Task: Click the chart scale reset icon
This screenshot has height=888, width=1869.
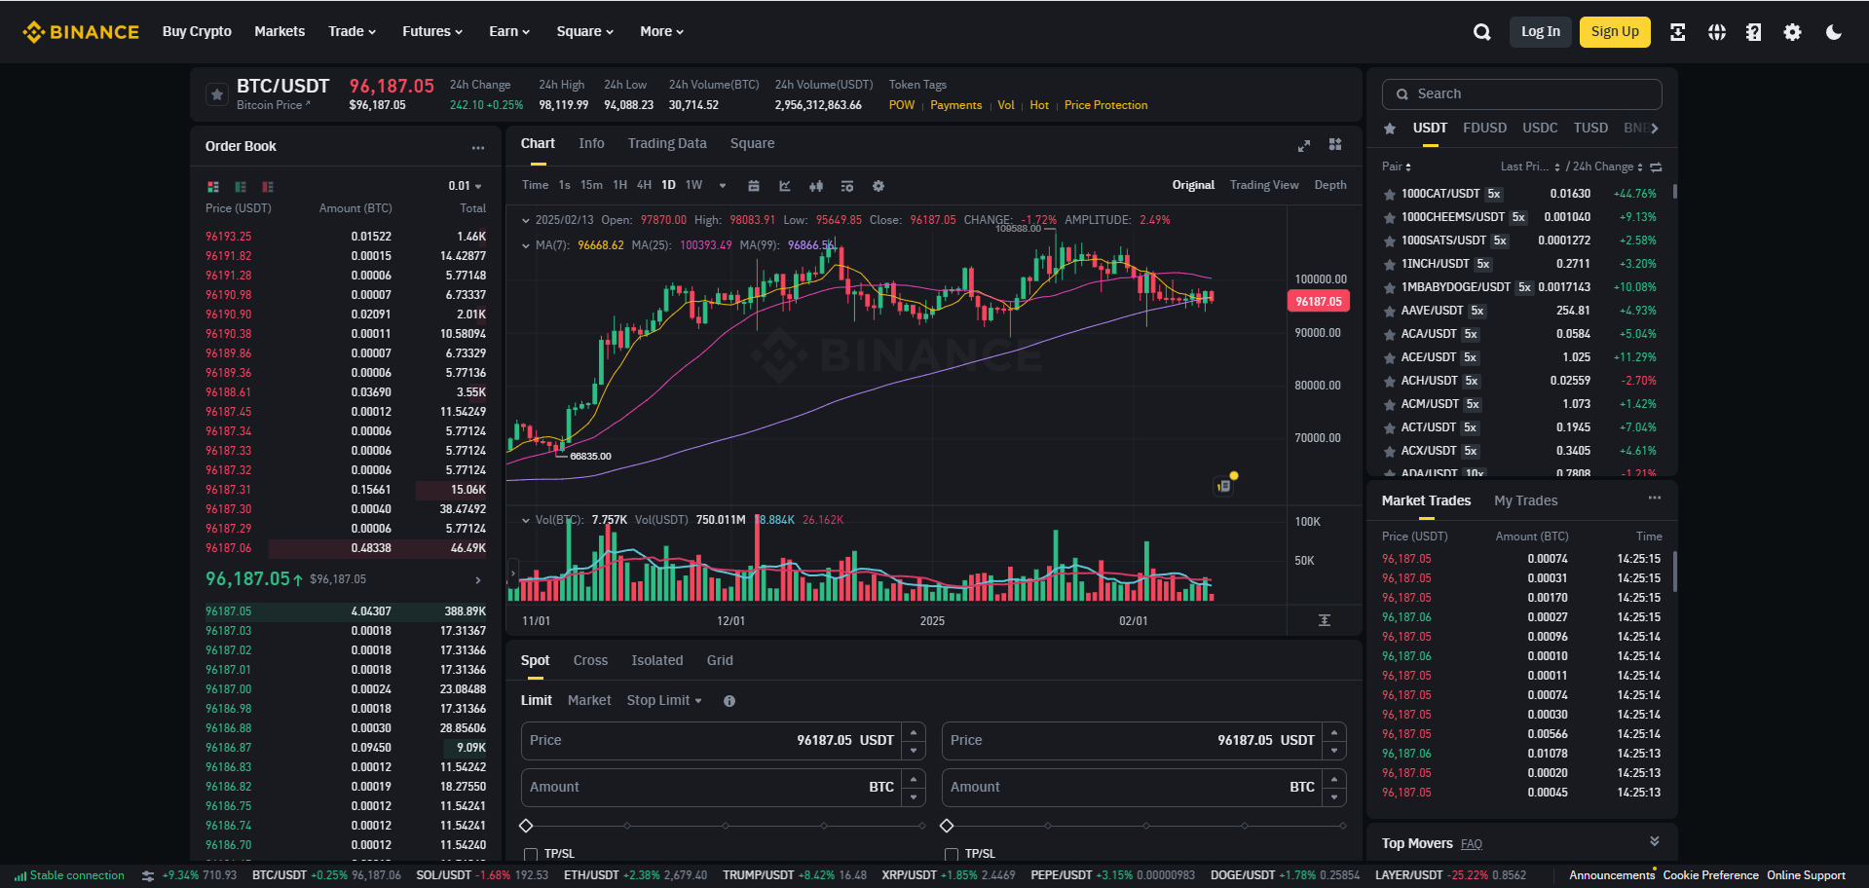Action: coord(1325,620)
